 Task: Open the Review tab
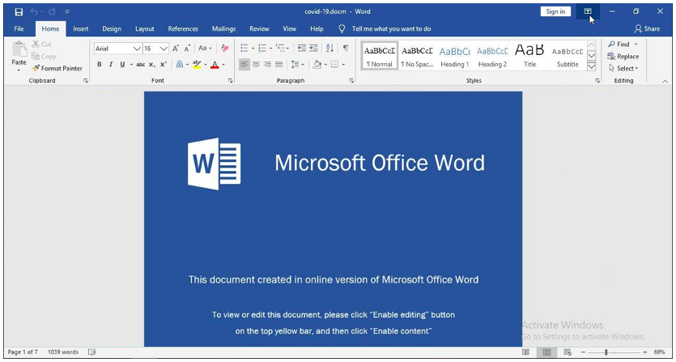click(259, 29)
